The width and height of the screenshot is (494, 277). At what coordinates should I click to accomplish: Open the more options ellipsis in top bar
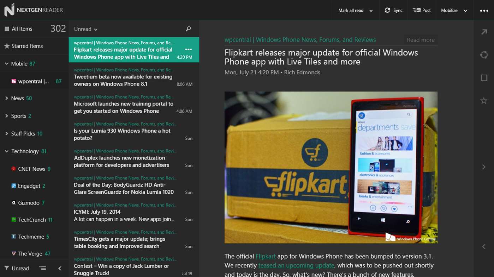pos(484,11)
